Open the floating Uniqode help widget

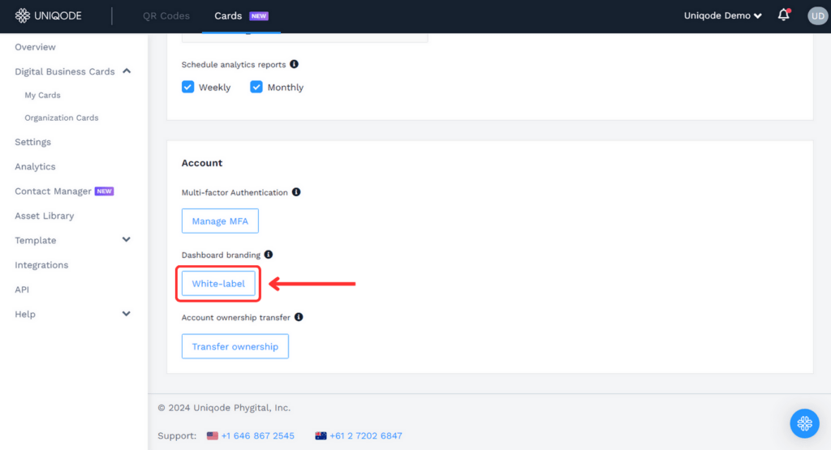pos(804,423)
